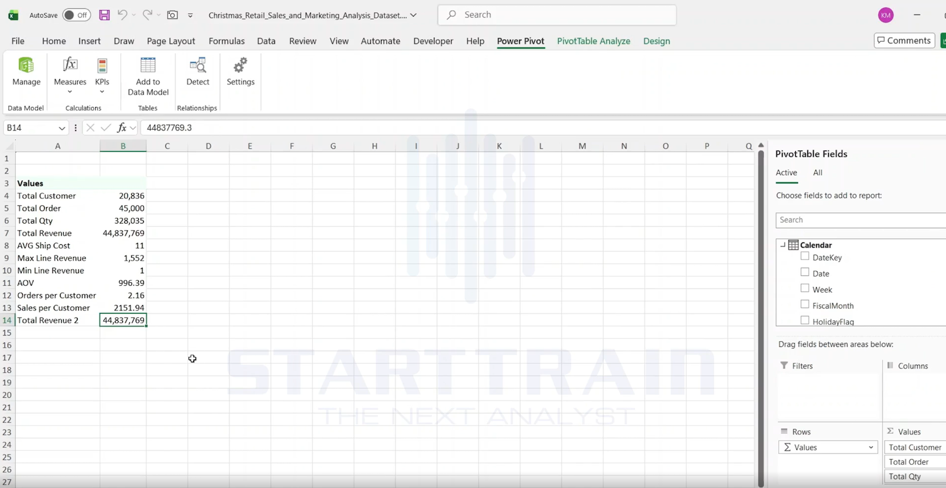Image resolution: width=946 pixels, height=488 pixels.
Task: Check the DateKey field checkbox
Action: [x=805, y=256]
